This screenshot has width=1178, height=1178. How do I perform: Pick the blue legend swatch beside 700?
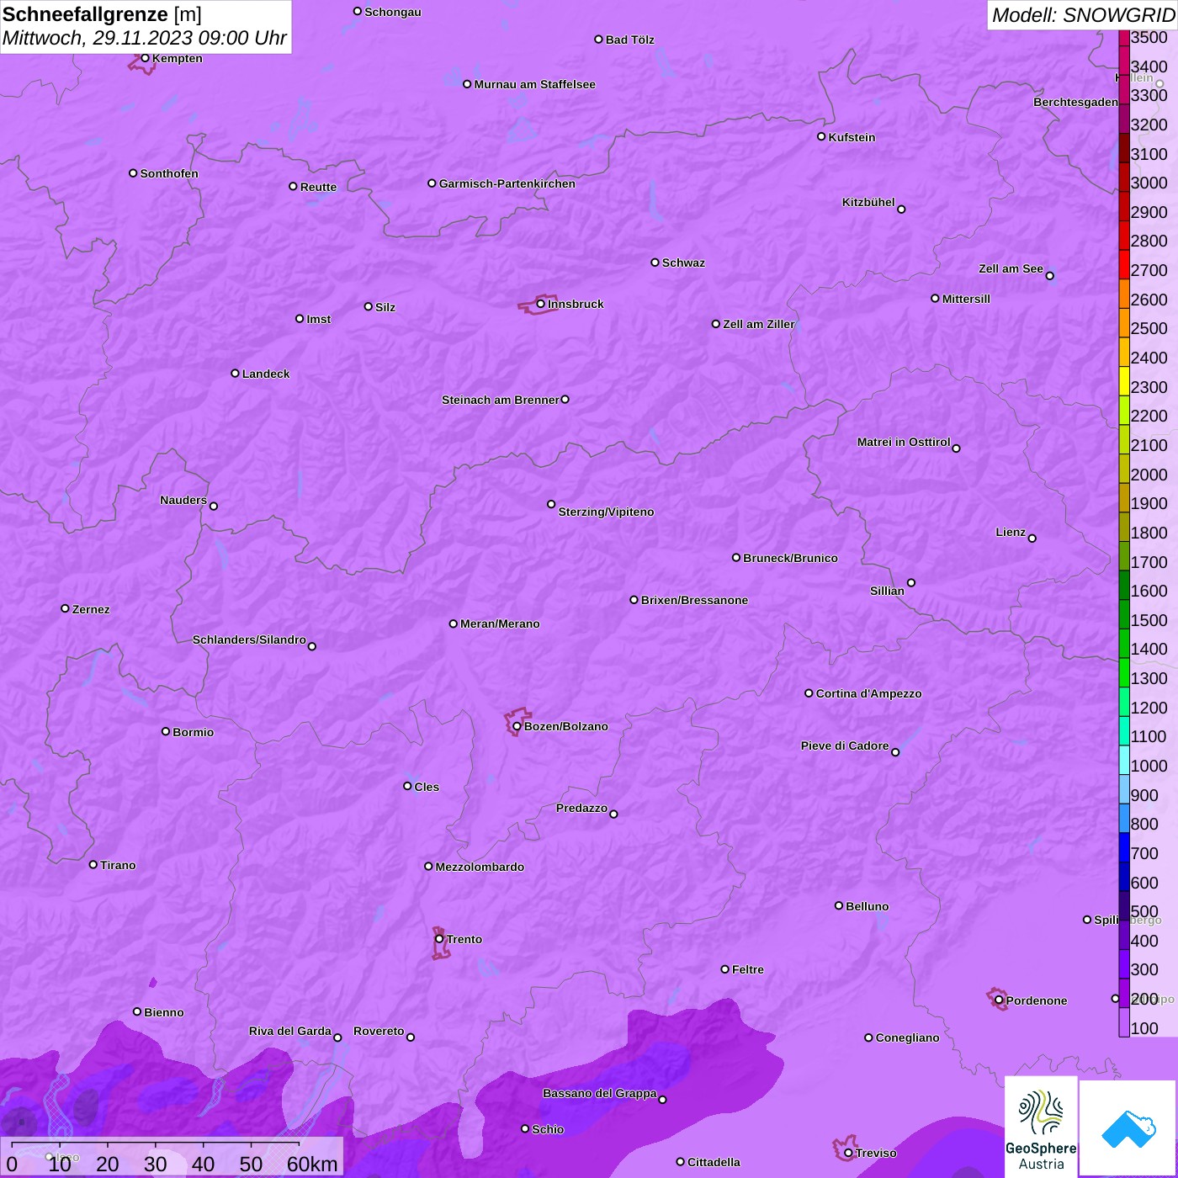(x=1124, y=847)
